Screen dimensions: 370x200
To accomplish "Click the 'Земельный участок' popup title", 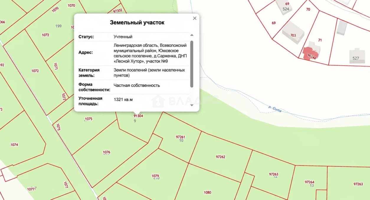I will coord(137,22).
